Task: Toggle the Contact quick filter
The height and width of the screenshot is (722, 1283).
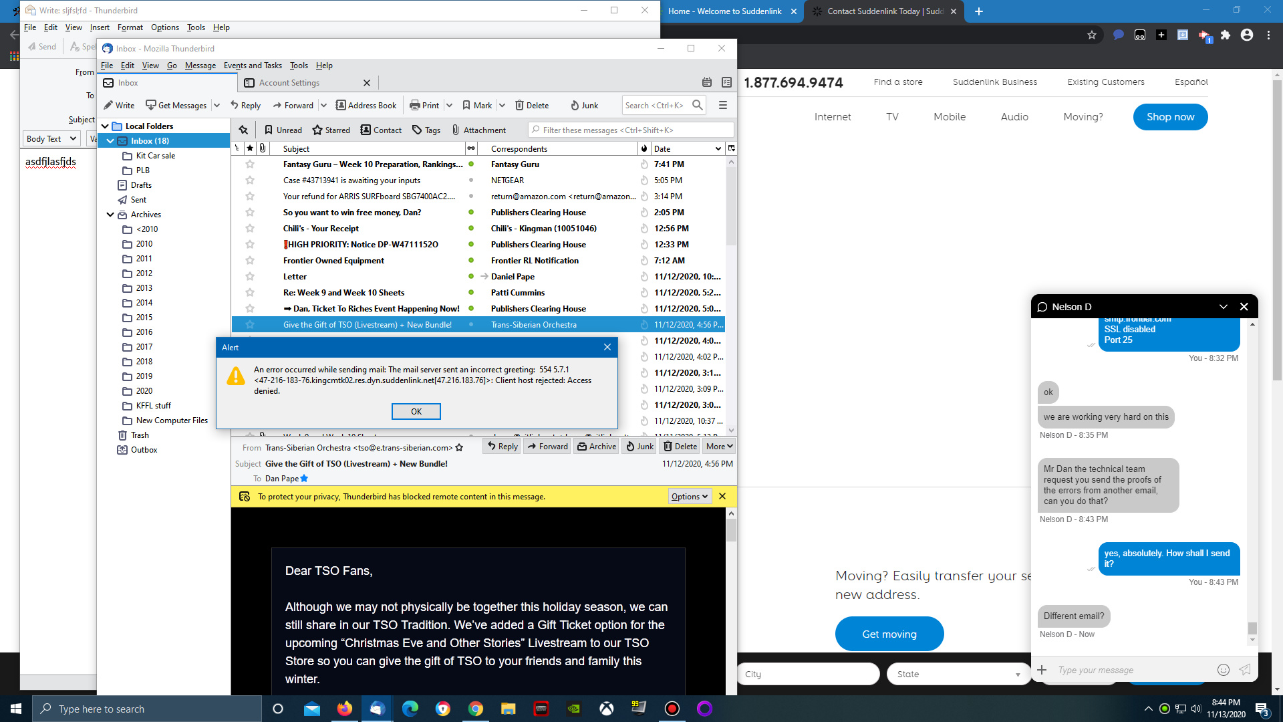Action: (381, 130)
